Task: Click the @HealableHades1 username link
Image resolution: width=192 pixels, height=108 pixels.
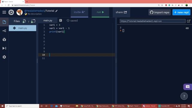Action: [x=34, y=11]
